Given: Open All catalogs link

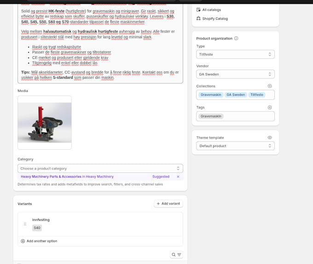Looking at the screenshot, I should (x=211, y=10).
